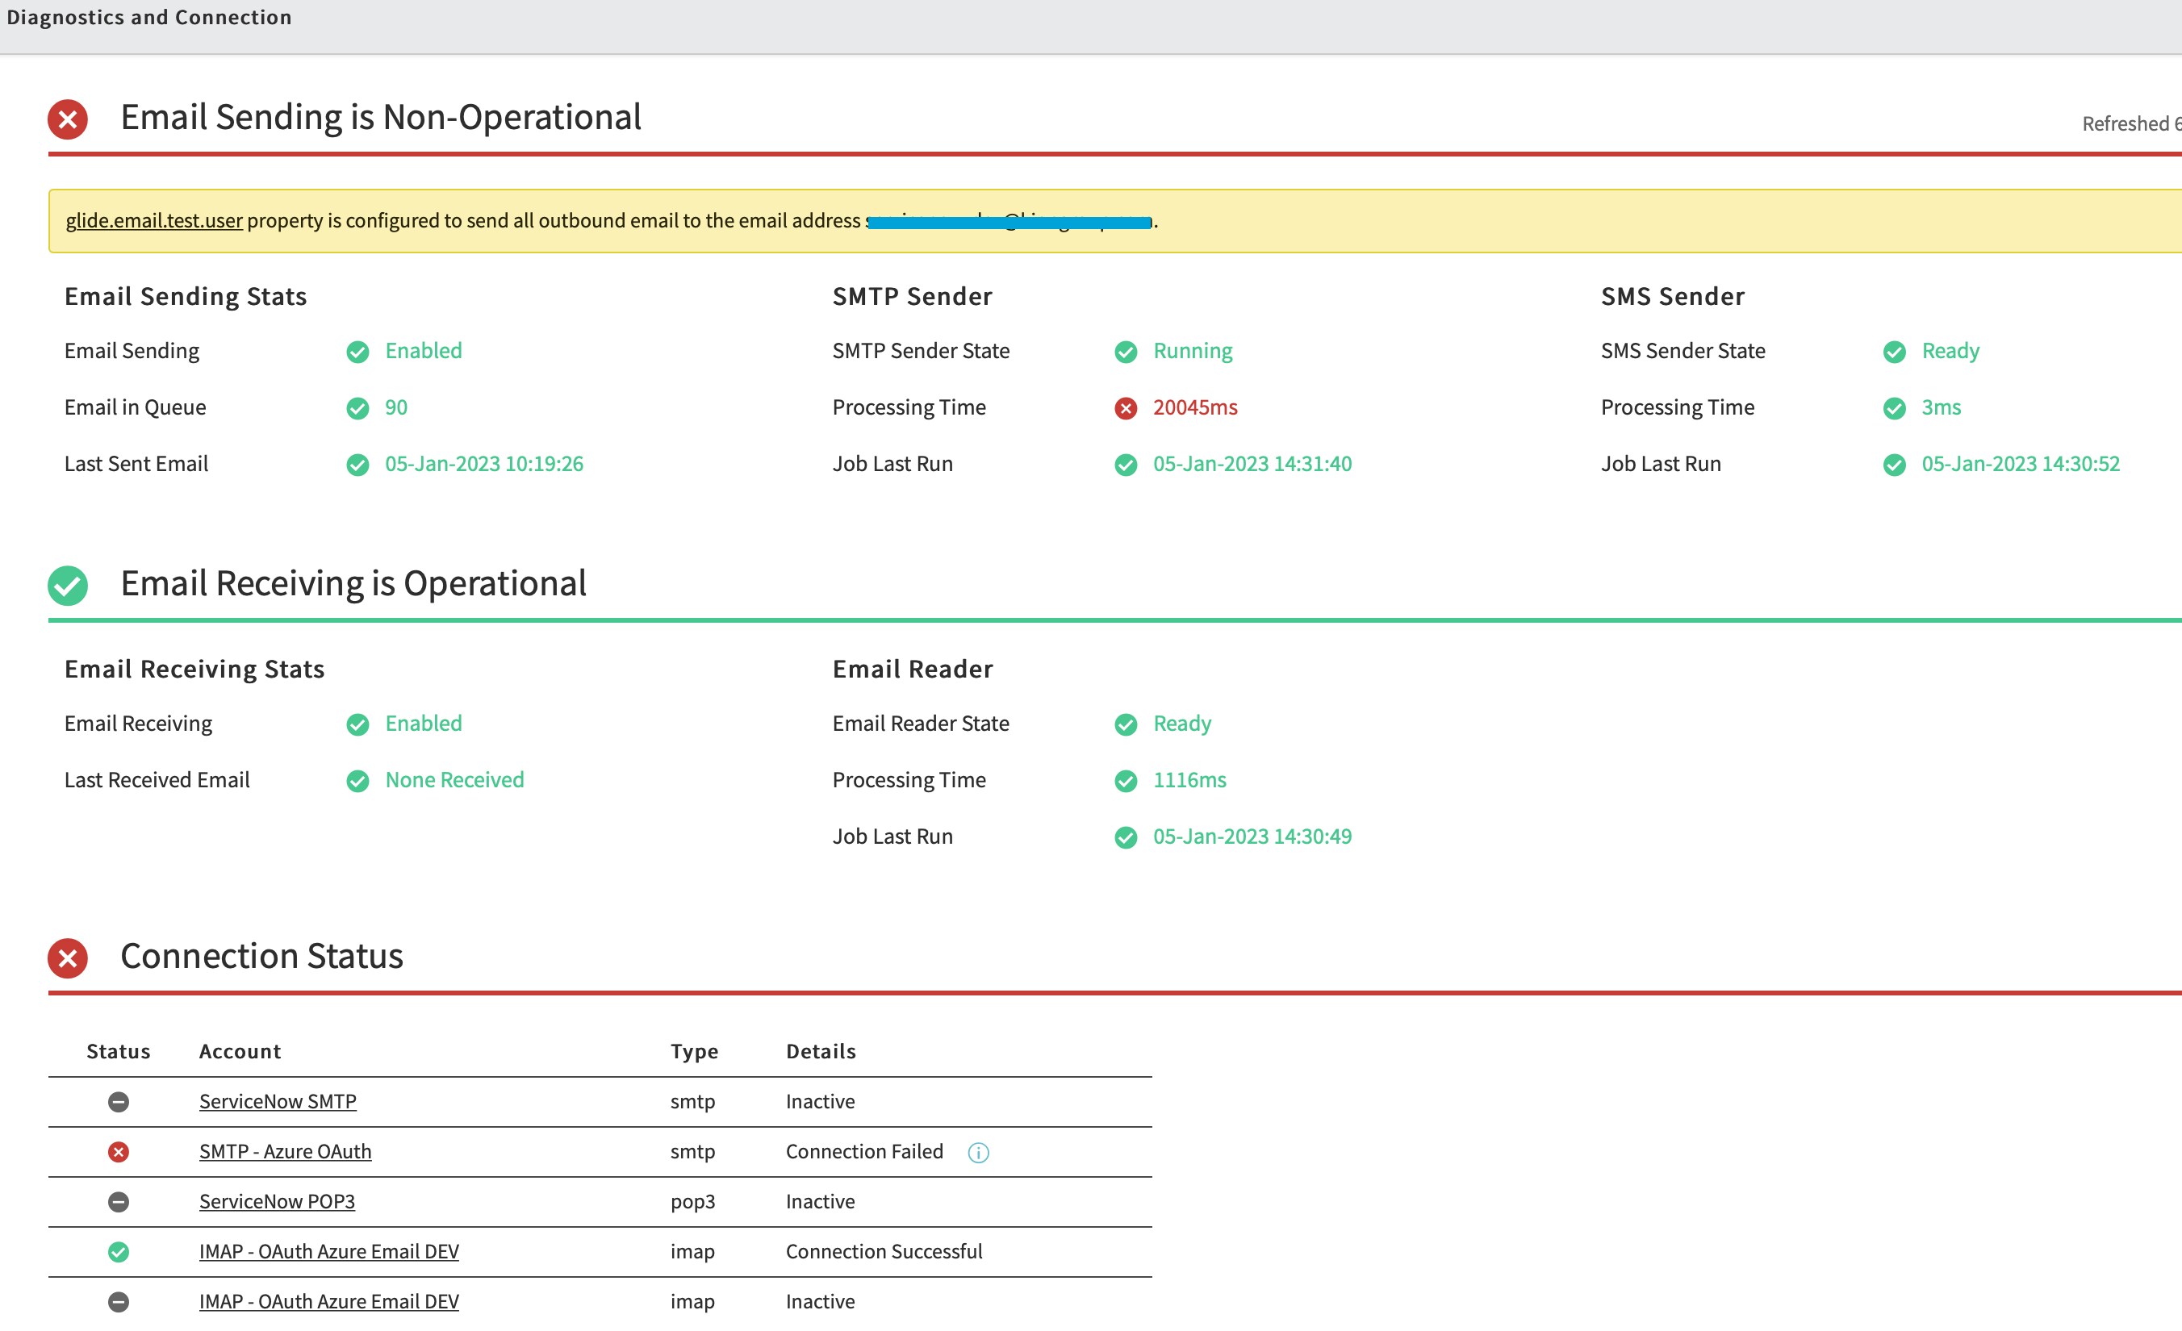2182x1331 pixels.
Task: Open the glide.email.test.user property link
Action: pyautogui.click(x=153, y=220)
